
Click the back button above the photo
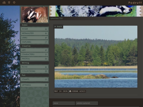tap(58, 26)
